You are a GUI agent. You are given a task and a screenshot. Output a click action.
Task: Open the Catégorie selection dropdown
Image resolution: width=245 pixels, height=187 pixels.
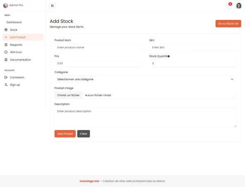145,79
